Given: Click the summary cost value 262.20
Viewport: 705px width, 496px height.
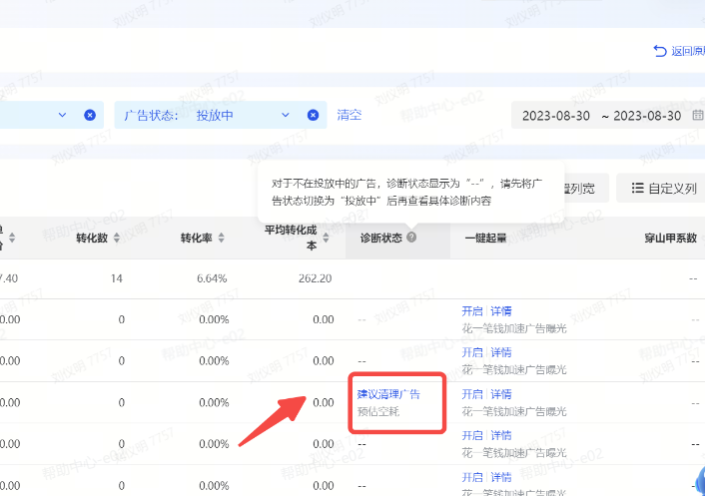Looking at the screenshot, I should tap(316, 278).
